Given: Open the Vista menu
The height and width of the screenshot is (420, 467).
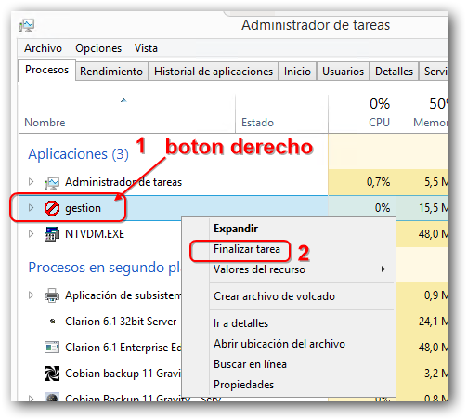Looking at the screenshot, I should [x=146, y=48].
